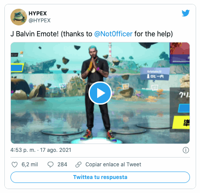Click the rainbow sneakers in video thumbnail
Screen dimensions: 200x193
point(98,135)
